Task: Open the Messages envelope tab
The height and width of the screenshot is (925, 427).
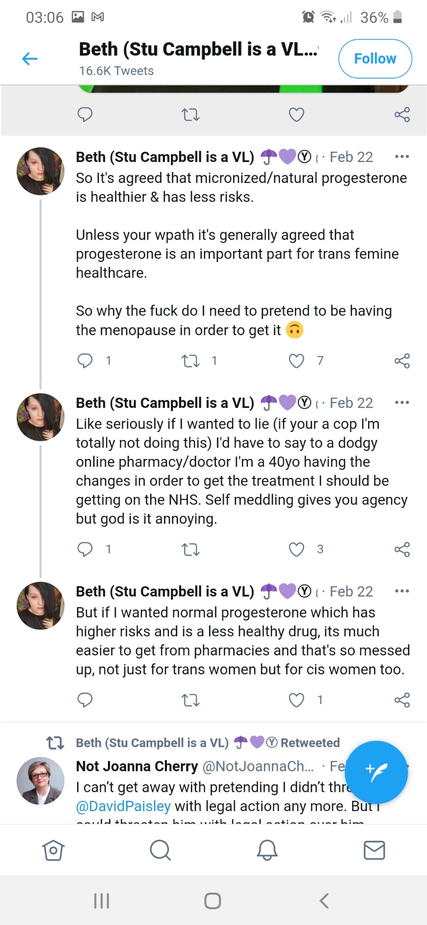Action: pos(374,850)
